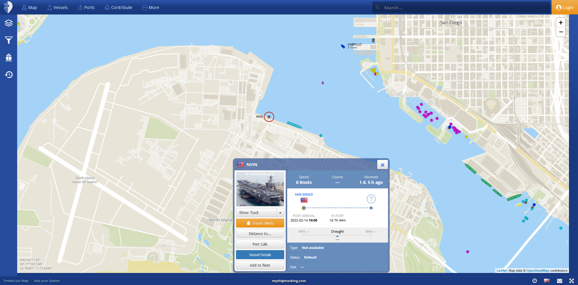Viewport: 578px width, 285px height.
Task: Open Port Calls for NVIN
Action: [x=260, y=244]
